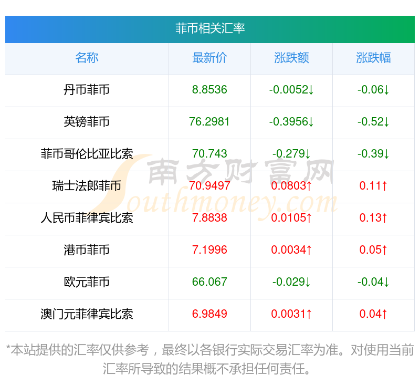Click the percentage 0.13↑
This screenshot has height=385, width=420.
[373, 218]
